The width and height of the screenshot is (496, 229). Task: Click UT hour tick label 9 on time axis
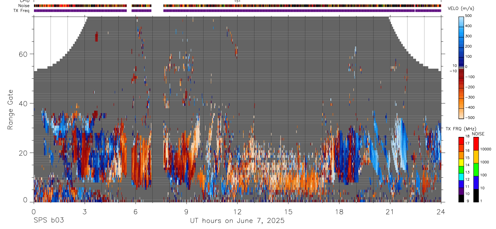click(x=187, y=211)
